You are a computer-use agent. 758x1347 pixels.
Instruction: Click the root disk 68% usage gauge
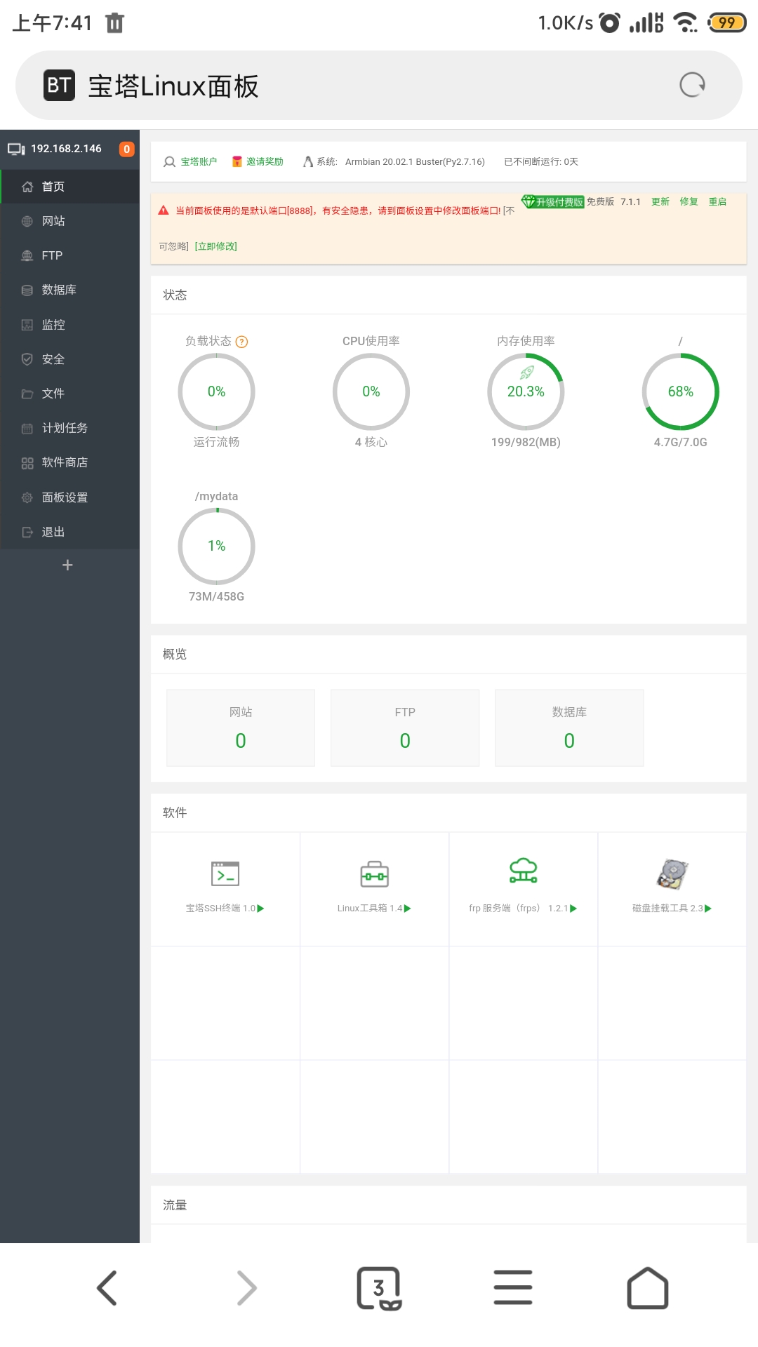[680, 391]
